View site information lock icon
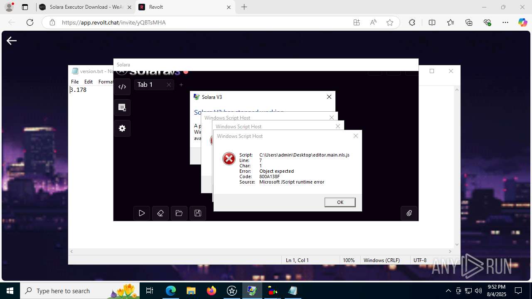The width and height of the screenshot is (532, 299). (52, 22)
